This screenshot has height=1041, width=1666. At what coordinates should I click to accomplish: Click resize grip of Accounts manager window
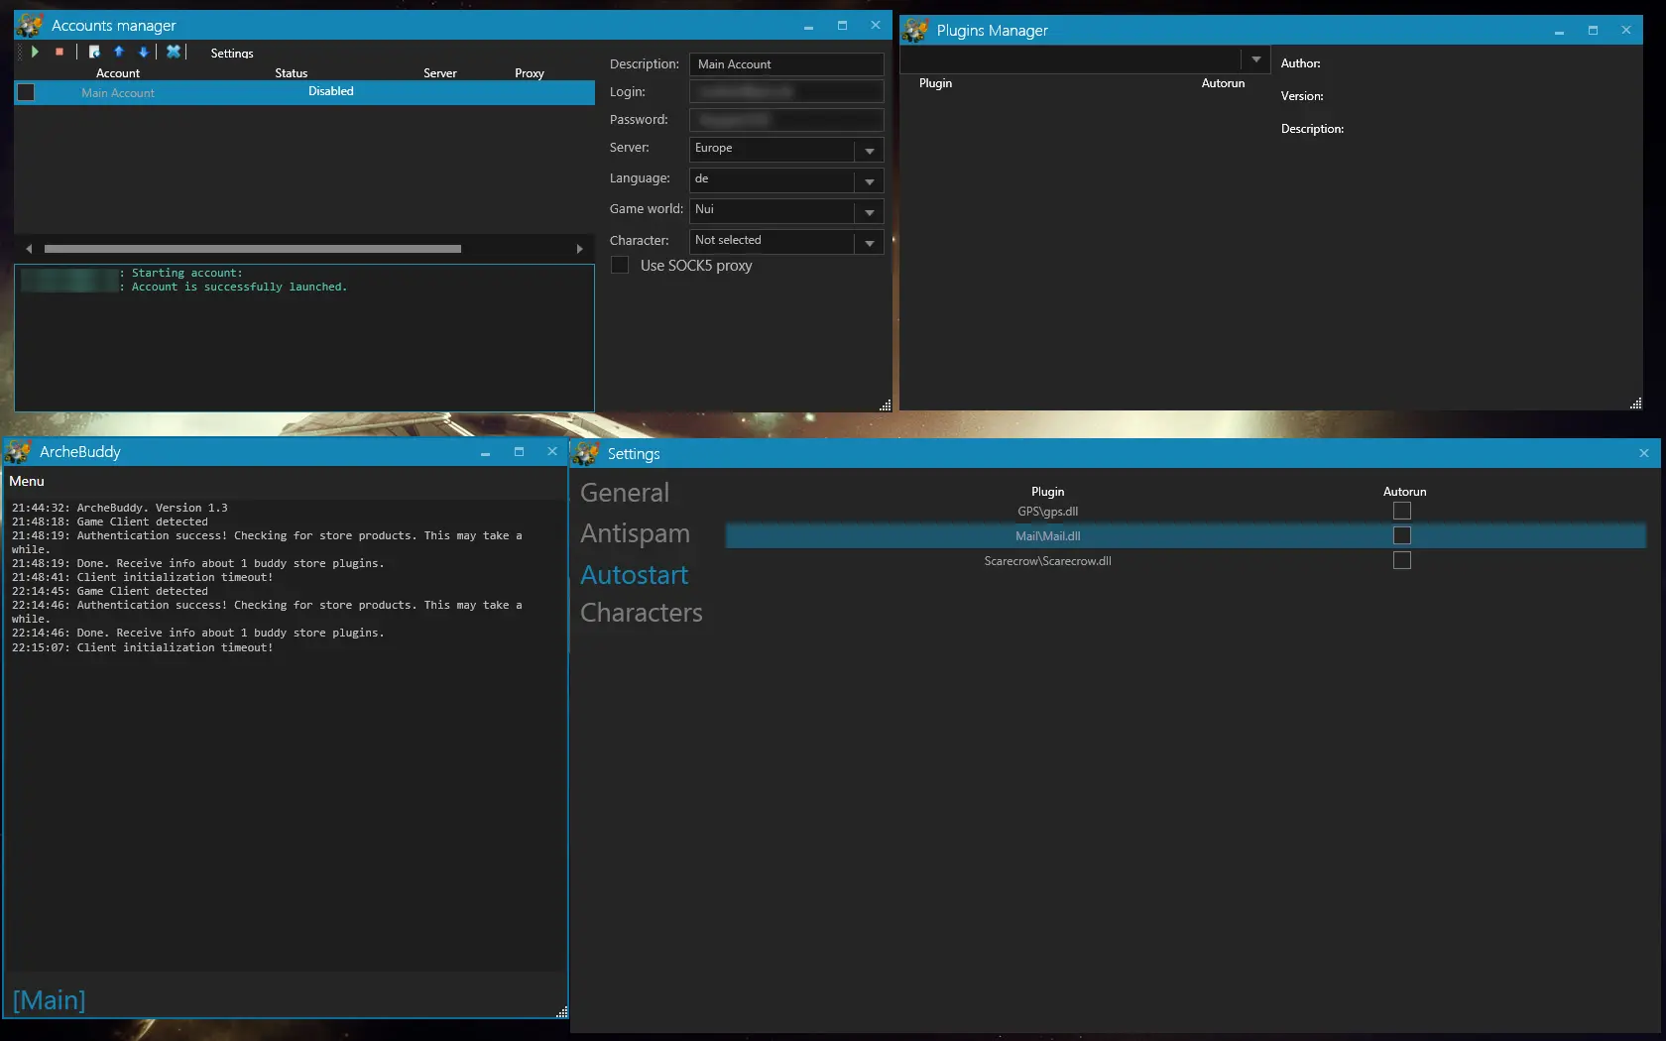(x=886, y=405)
